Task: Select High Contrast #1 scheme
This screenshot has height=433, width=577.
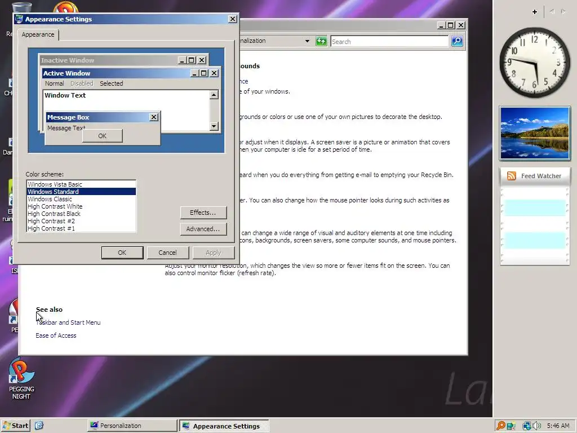Action: 81,228
